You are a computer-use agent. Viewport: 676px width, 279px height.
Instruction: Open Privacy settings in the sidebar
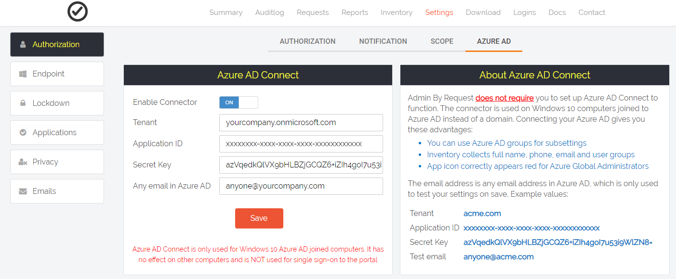(57, 162)
